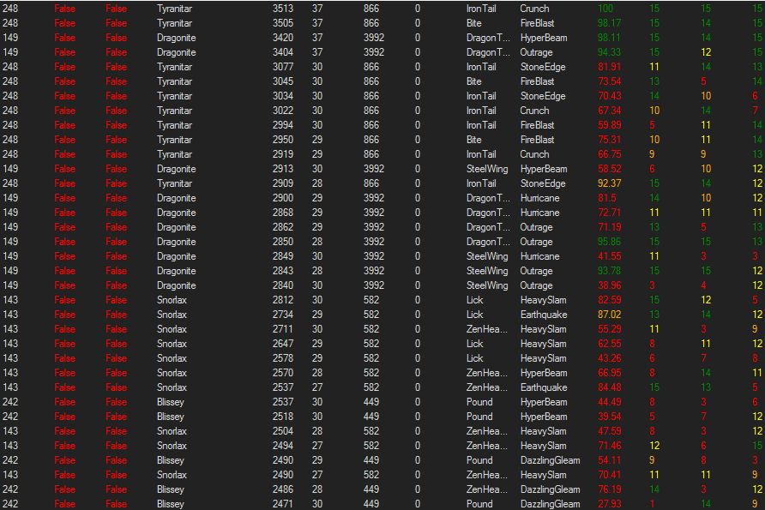Select the 2471 CP cell

(x=282, y=504)
